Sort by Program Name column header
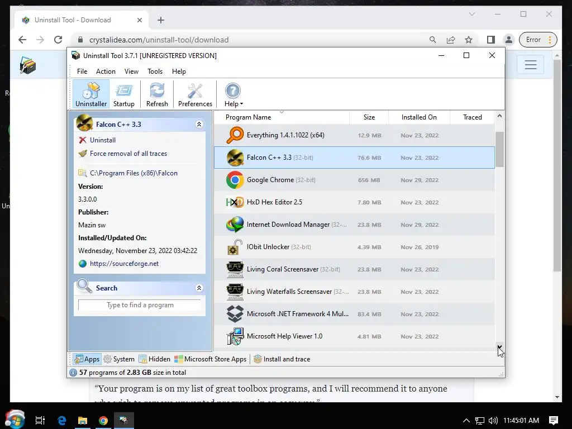Image resolution: width=572 pixels, height=429 pixels. coord(282,117)
